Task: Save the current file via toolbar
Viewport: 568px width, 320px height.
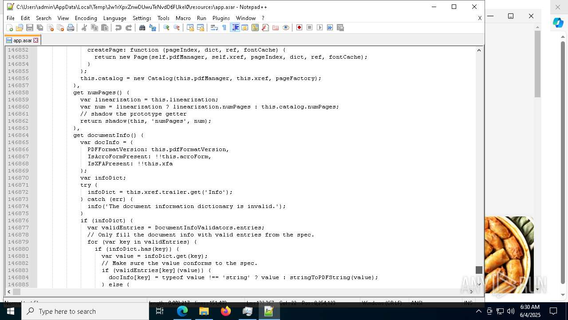Action: click(30, 28)
